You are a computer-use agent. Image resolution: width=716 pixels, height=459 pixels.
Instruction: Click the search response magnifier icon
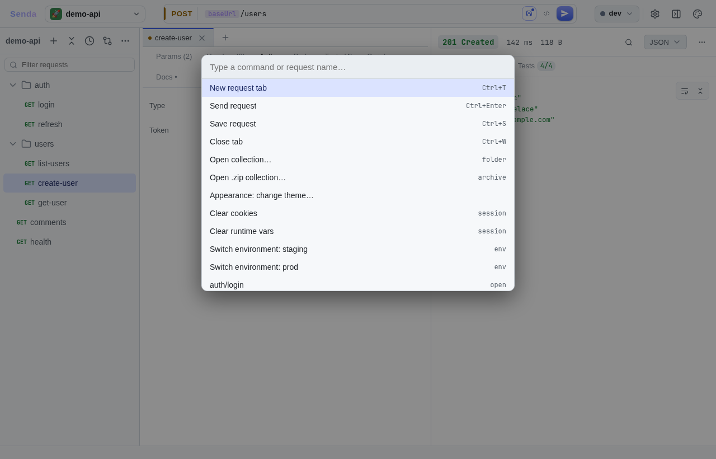pyautogui.click(x=629, y=42)
